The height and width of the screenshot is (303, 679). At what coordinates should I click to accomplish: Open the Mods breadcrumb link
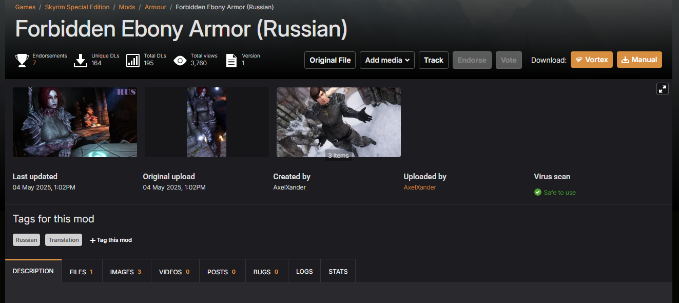(x=127, y=7)
